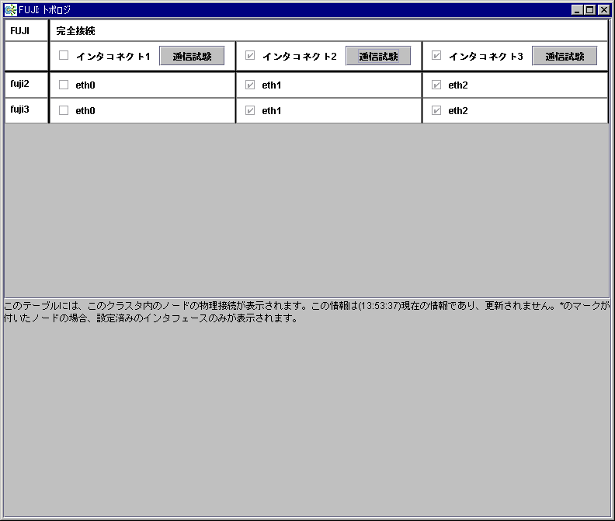Toggle eth2 checkbox in fuji2 row
Screen dimensions: 615x521
point(436,85)
